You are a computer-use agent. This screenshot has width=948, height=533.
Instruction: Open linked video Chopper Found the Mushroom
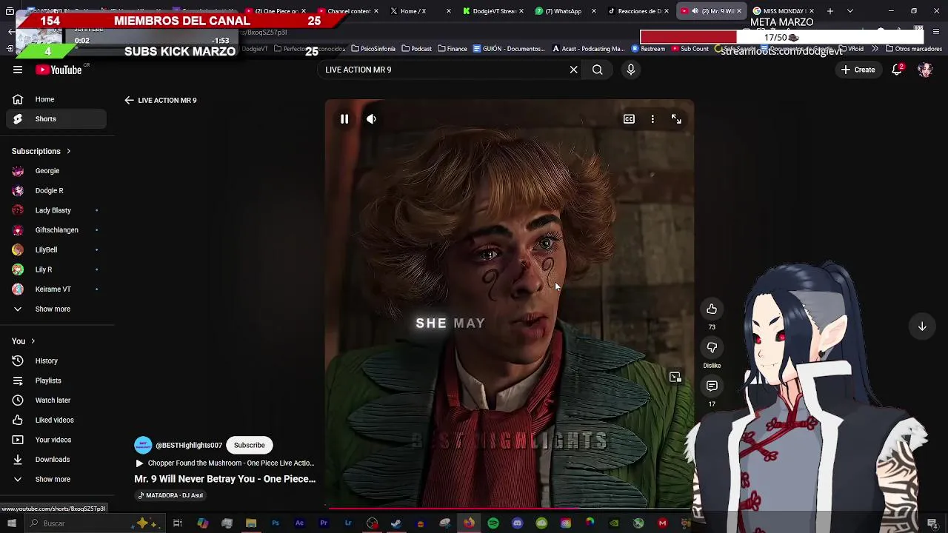click(x=225, y=463)
